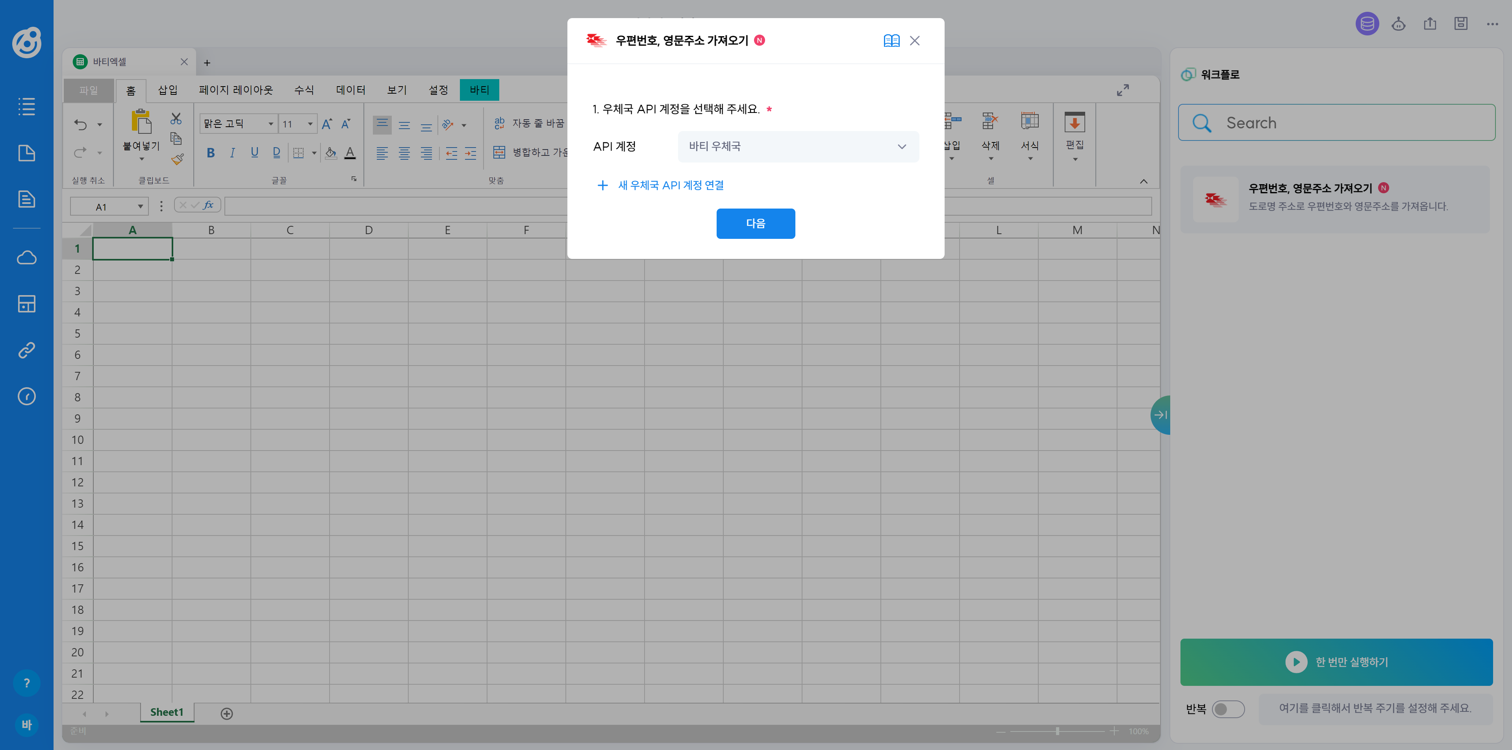1512x750 pixels.
Task: Click the copy icon in clipboard group
Action: (176, 139)
